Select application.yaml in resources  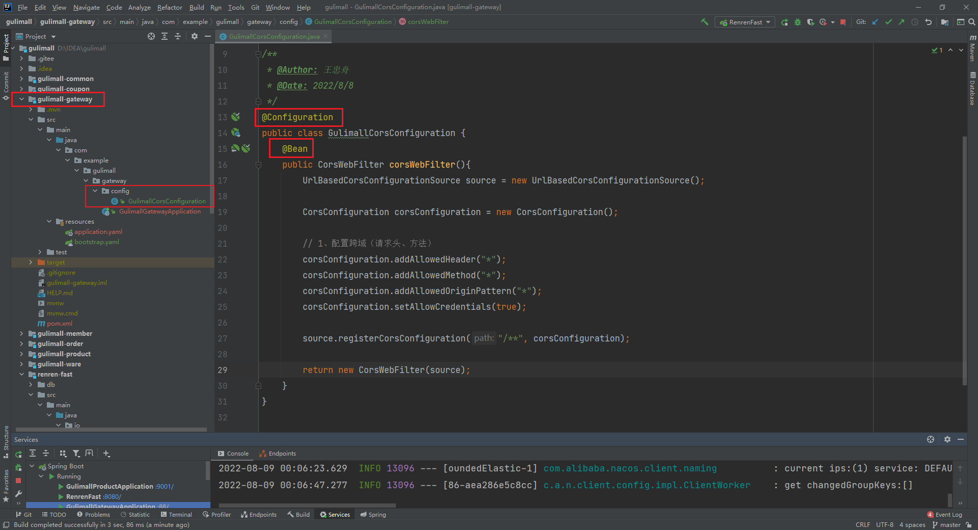click(98, 231)
